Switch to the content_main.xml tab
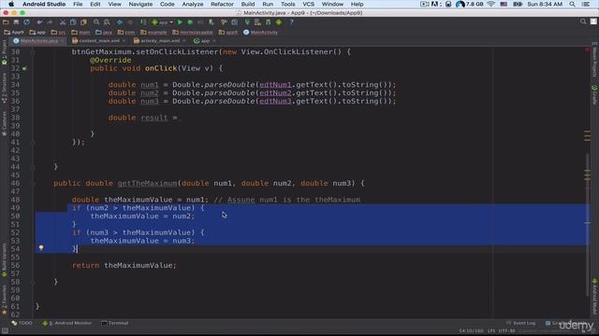The height and width of the screenshot is (336, 599). [98, 41]
